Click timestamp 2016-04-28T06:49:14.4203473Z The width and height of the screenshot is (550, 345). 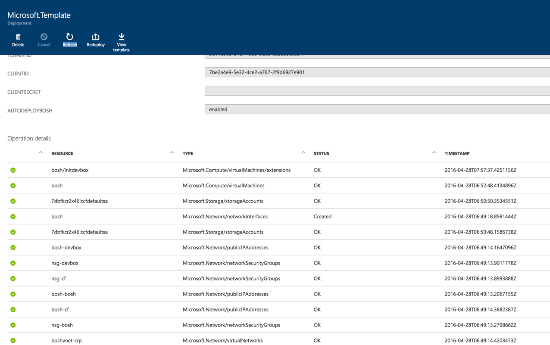coord(481,341)
